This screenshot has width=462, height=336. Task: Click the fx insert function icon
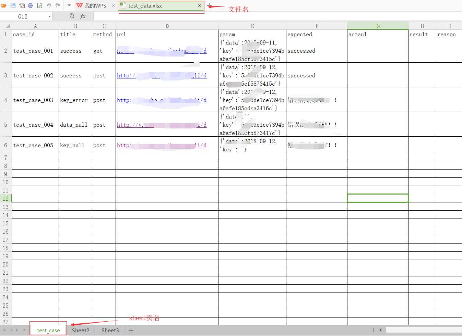pos(83,16)
